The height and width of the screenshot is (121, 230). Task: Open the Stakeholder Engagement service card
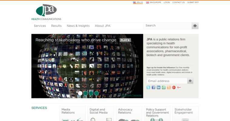point(186,113)
